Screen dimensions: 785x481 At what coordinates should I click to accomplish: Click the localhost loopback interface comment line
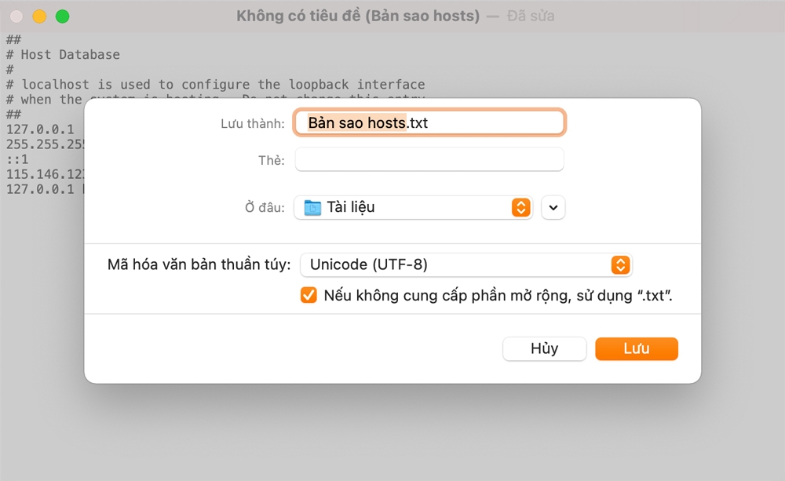point(215,85)
